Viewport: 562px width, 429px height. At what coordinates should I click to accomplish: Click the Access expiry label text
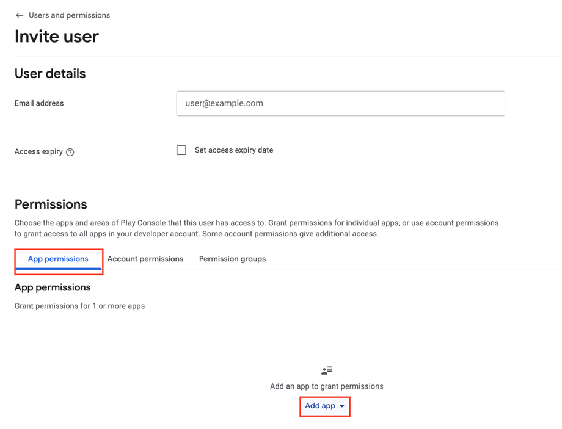(38, 152)
